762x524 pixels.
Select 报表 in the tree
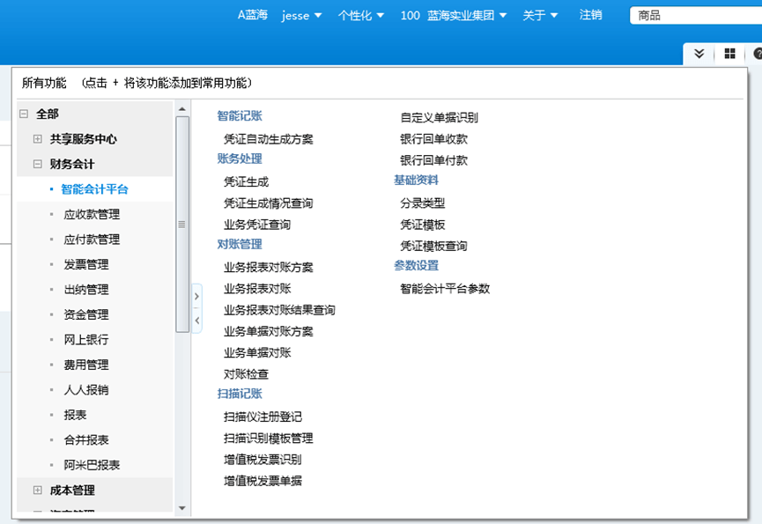(76, 415)
